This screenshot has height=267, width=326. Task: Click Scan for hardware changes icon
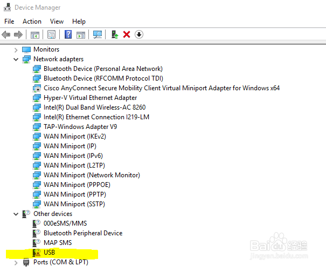tap(98, 34)
